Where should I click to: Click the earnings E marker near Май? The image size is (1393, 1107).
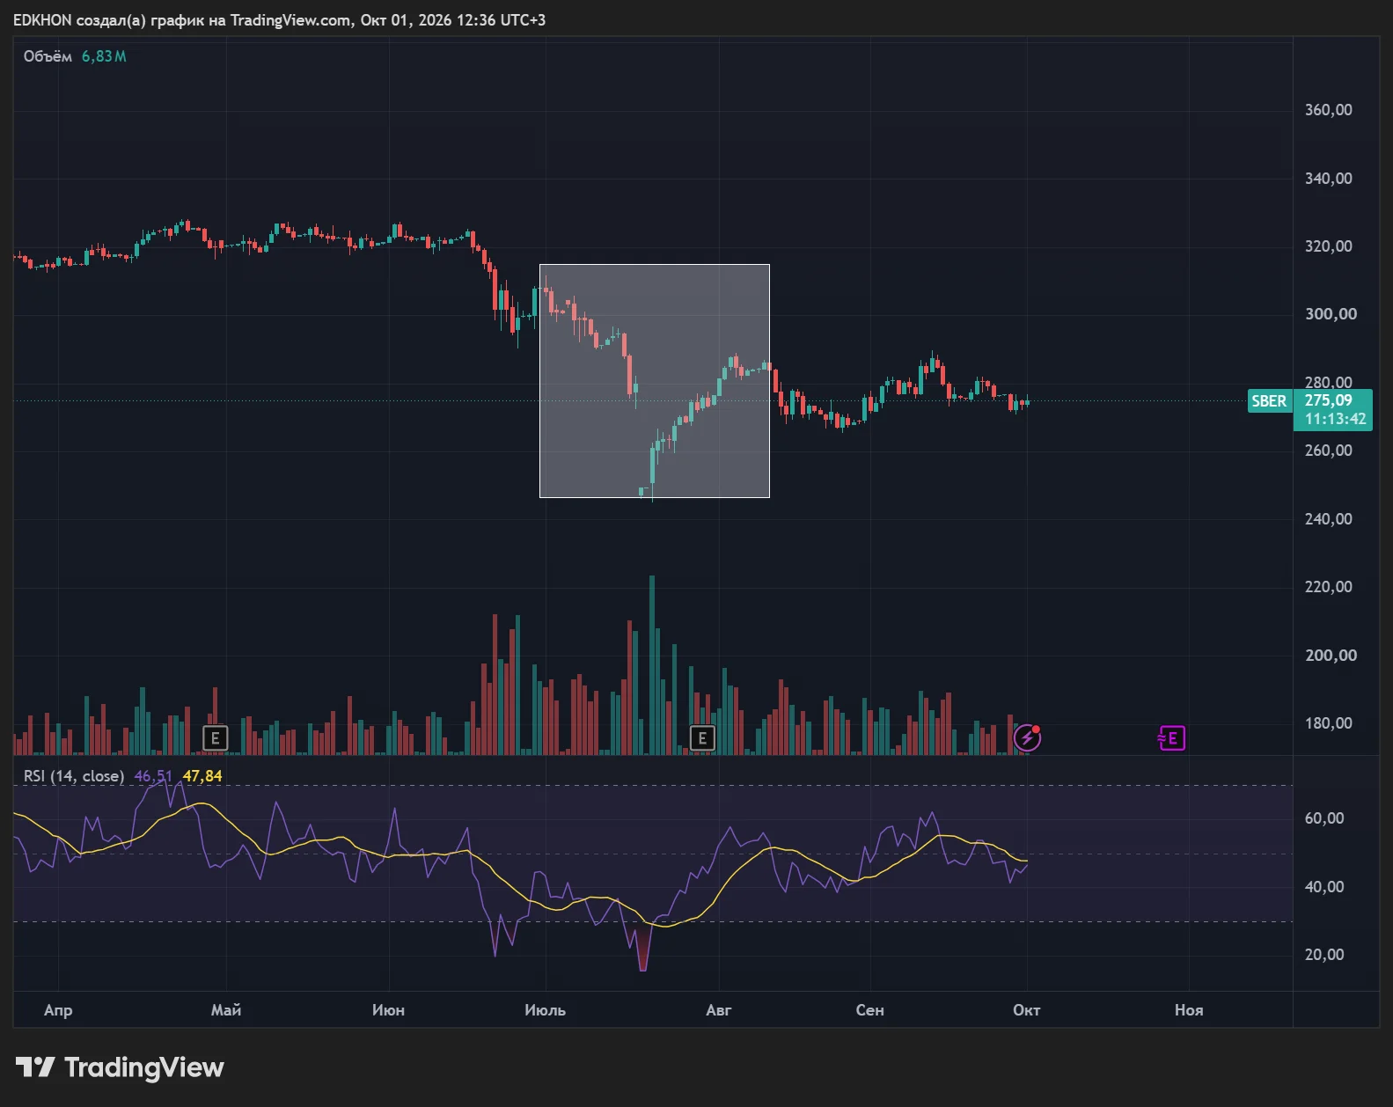pyautogui.click(x=215, y=738)
